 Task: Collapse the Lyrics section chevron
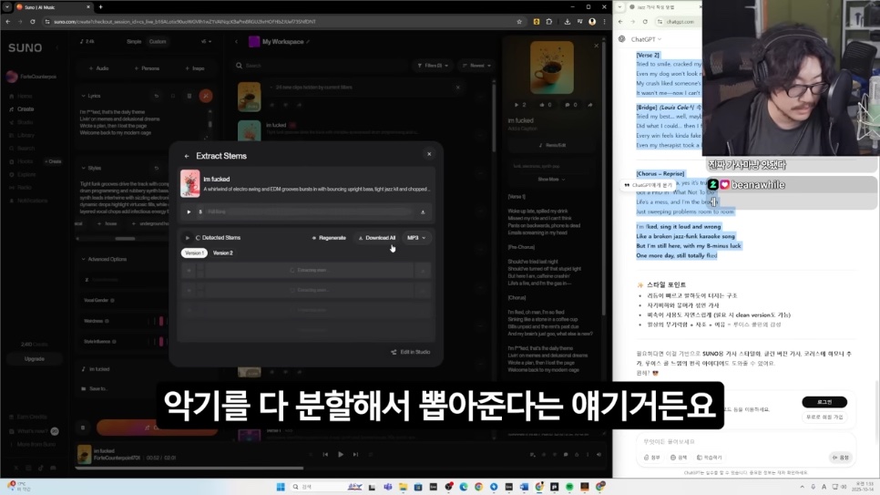click(84, 96)
